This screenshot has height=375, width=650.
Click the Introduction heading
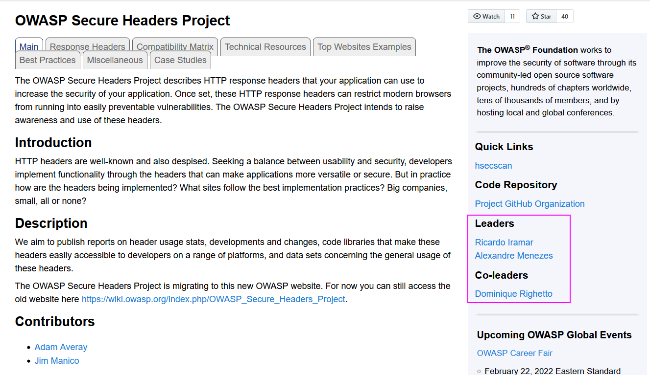point(53,143)
